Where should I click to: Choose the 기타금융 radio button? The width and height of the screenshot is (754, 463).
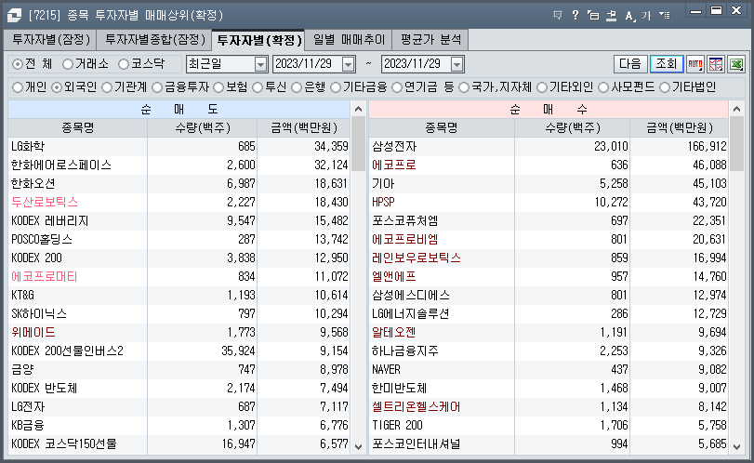pyautogui.click(x=336, y=87)
